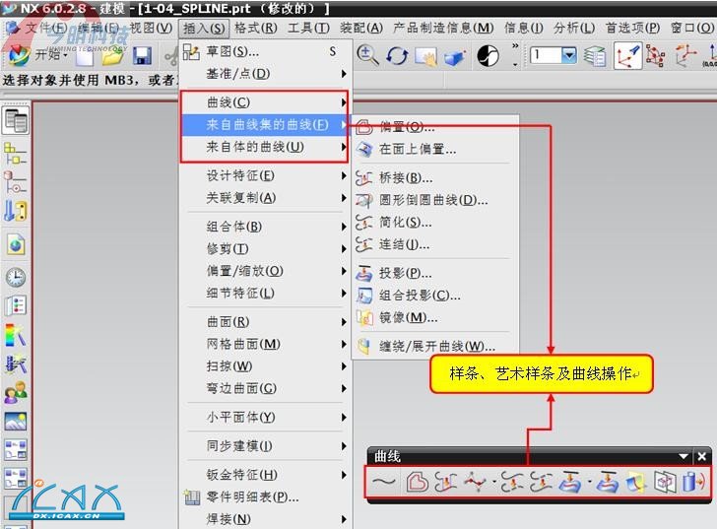
Task: Click the red polyline curve icon
Action: 475,482
